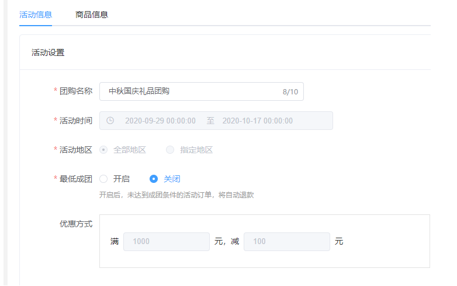Click the 减 amount field showing 100
Viewport: 457px width, 286px height.
tap(286, 242)
